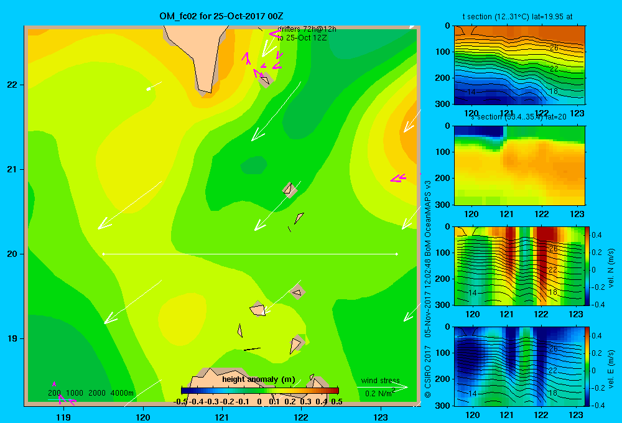The height and width of the screenshot is (423, 622).
Task: Click the "height anomaly (m)" colorbar label
Action: pyautogui.click(x=259, y=379)
